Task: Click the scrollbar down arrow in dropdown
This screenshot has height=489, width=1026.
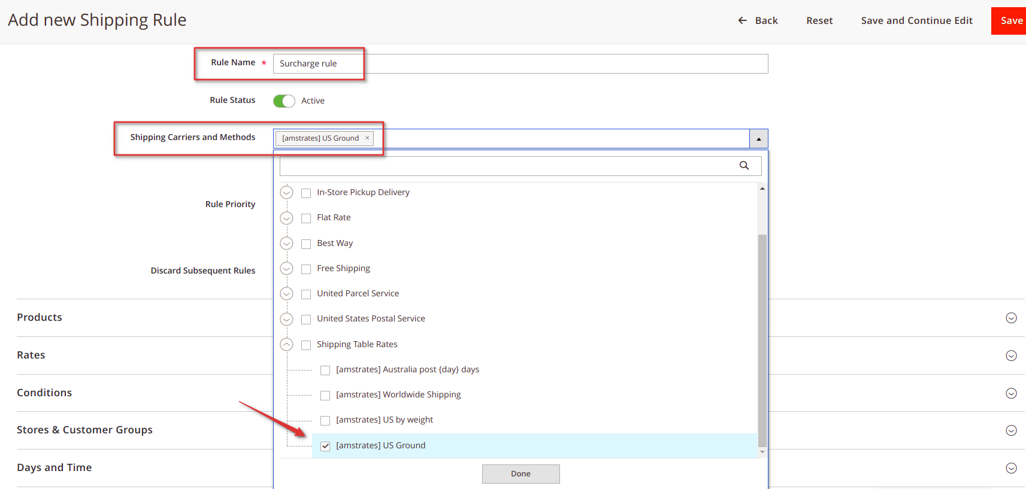Action: pyautogui.click(x=762, y=452)
